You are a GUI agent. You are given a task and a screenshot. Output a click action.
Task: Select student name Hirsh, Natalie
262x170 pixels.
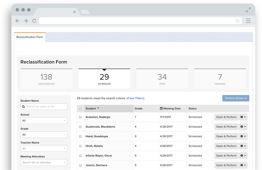[94, 146]
